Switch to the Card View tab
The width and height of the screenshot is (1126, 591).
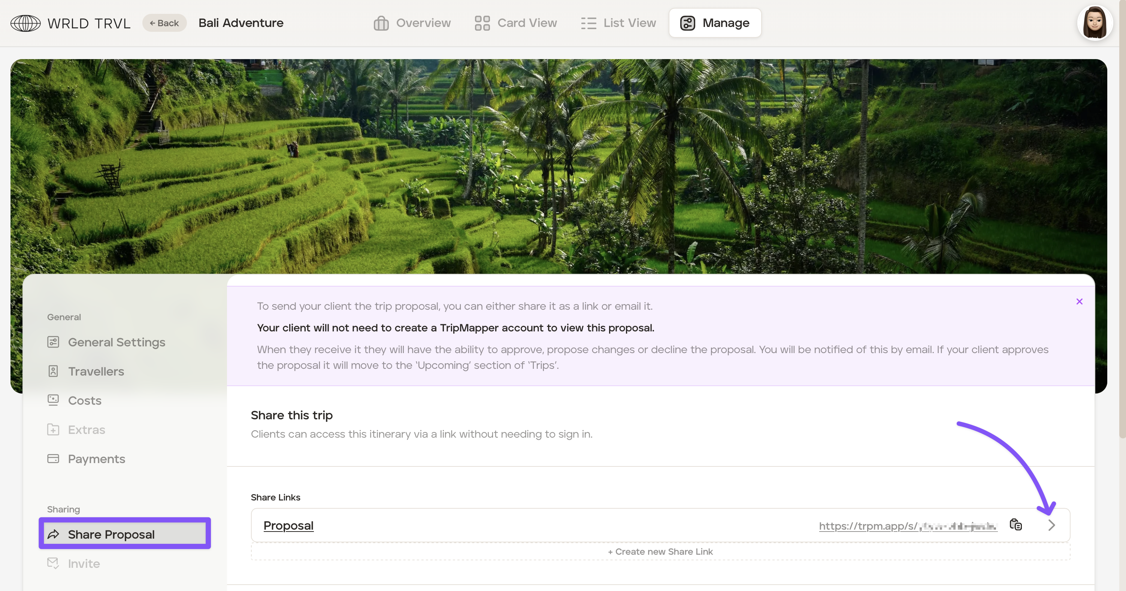(x=516, y=23)
